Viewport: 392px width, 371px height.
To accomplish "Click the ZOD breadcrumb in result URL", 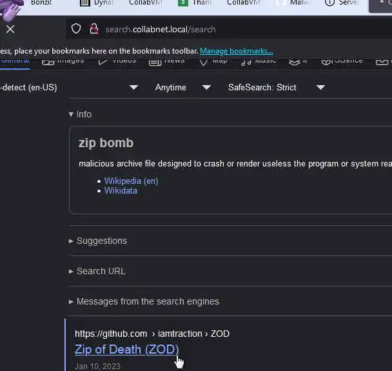I will tap(220, 334).
